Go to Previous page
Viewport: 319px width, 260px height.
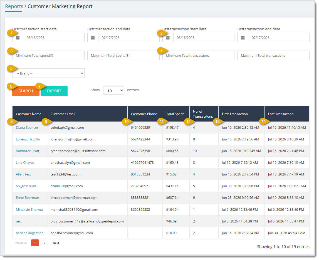click(21, 243)
